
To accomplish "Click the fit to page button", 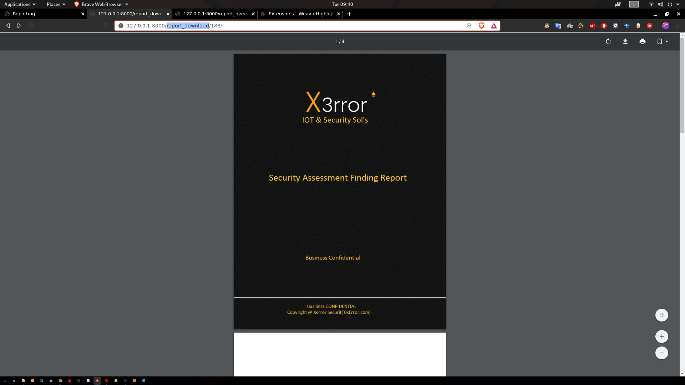I will tap(661, 315).
